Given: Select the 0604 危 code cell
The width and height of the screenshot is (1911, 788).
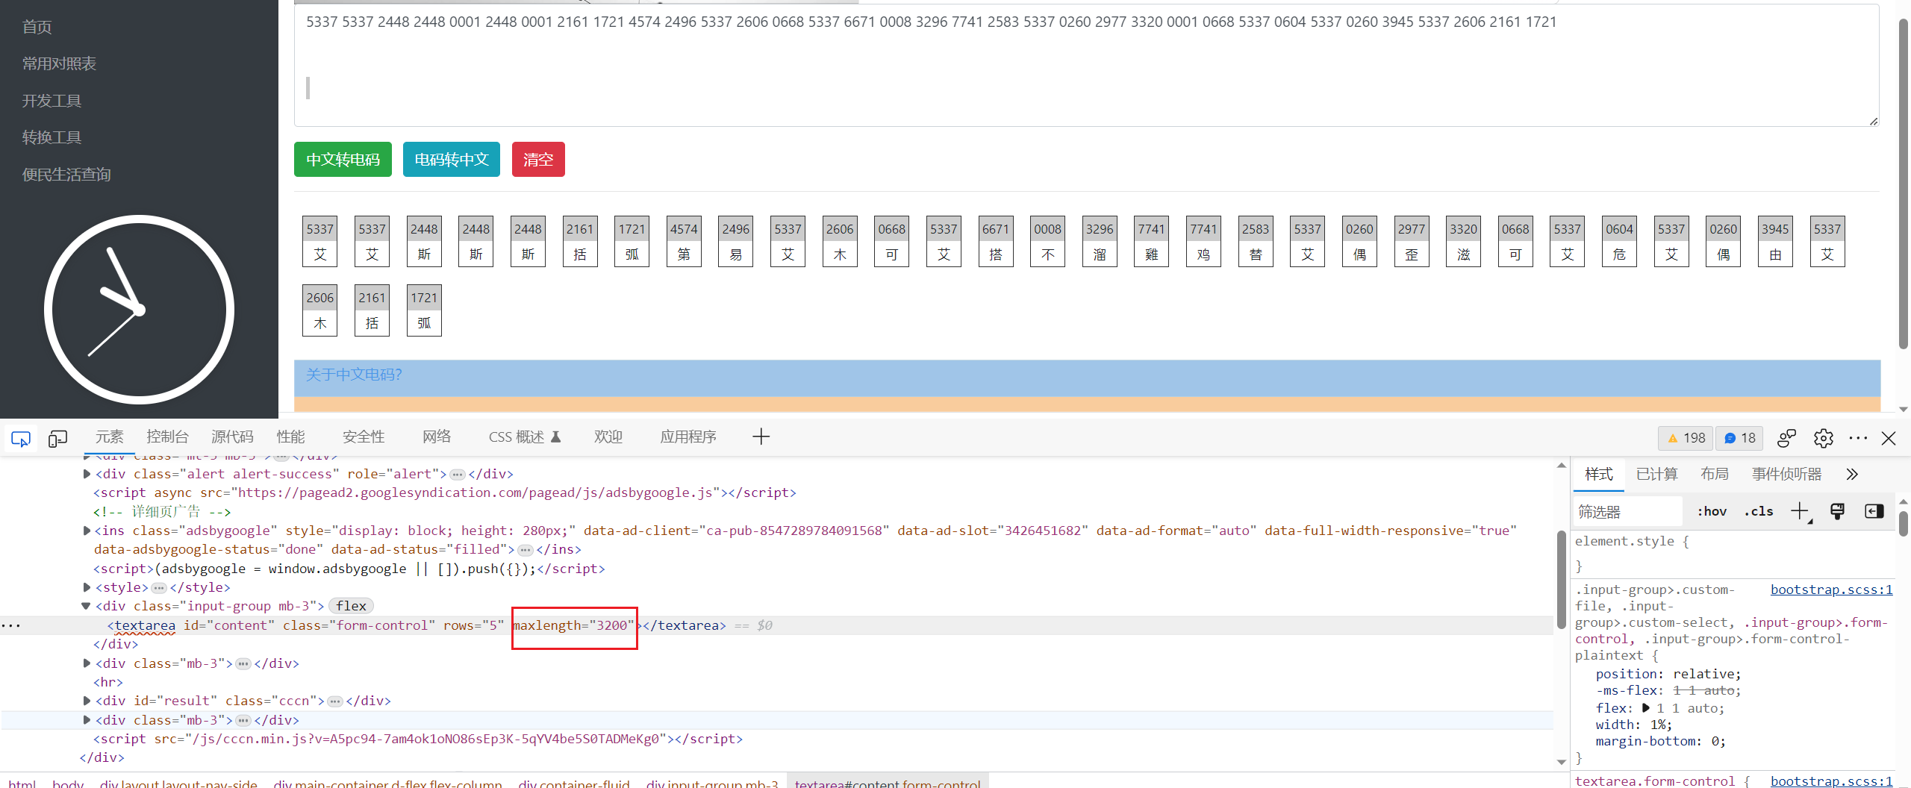Looking at the screenshot, I should [1619, 242].
